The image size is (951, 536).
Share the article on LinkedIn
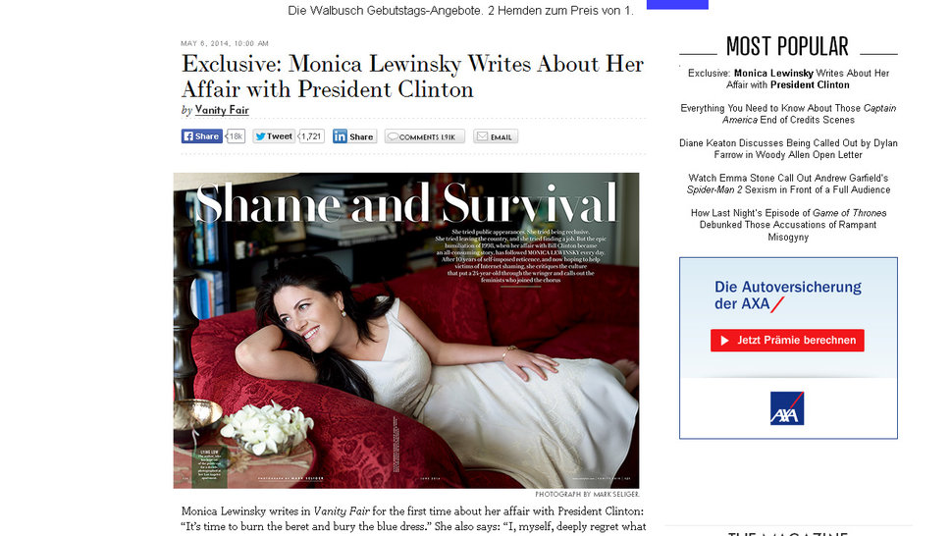[x=353, y=136]
